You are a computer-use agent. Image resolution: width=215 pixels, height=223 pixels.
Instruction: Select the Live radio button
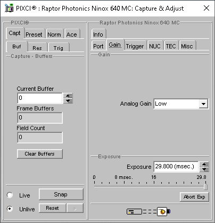pyautogui.click(x=10, y=195)
